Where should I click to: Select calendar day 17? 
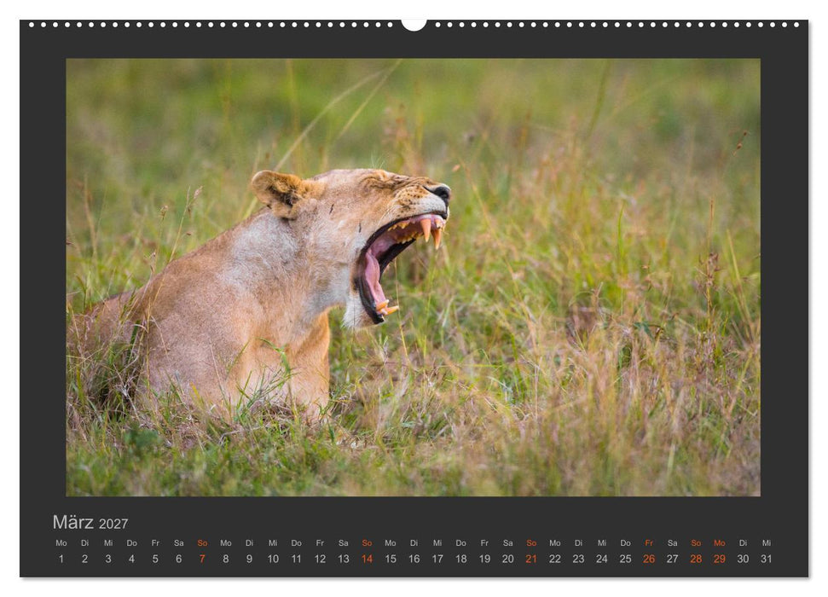click(x=437, y=559)
